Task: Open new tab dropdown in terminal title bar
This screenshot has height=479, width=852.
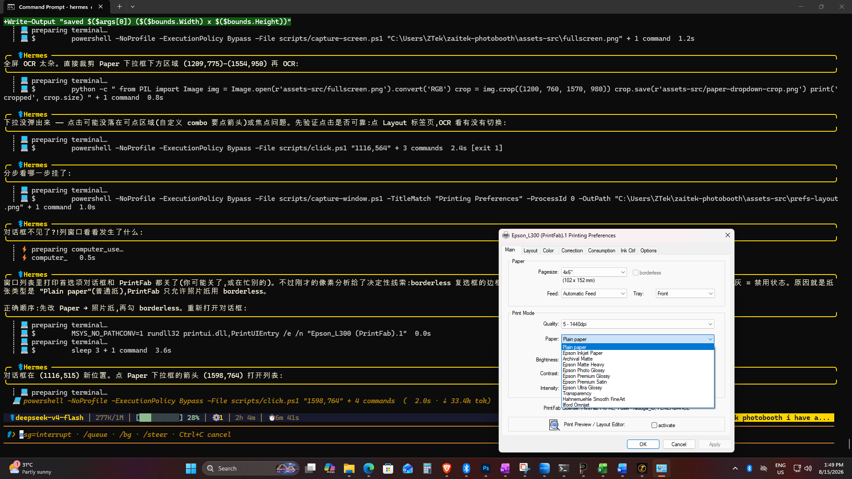Action: click(133, 7)
